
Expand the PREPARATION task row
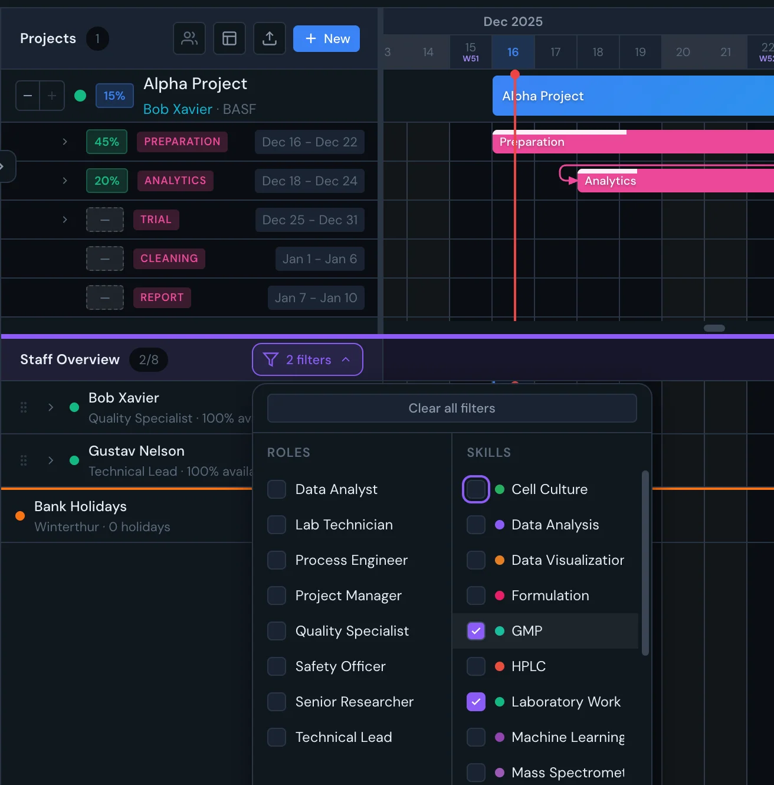pos(65,142)
